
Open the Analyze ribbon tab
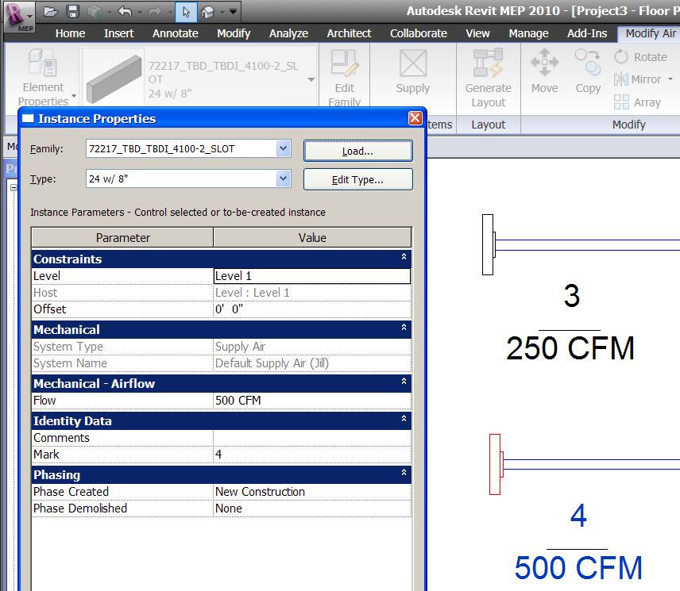click(x=289, y=33)
